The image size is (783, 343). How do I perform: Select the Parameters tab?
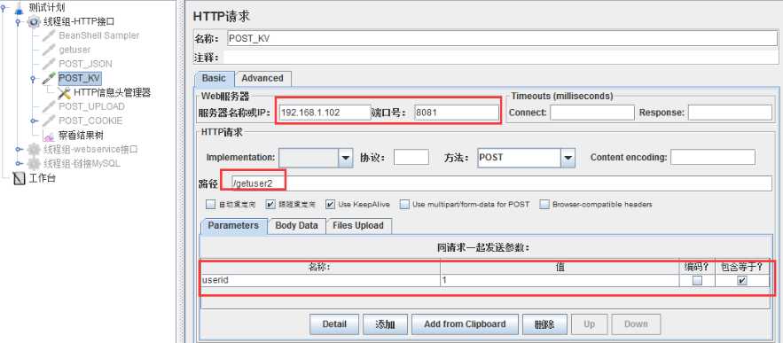click(233, 226)
